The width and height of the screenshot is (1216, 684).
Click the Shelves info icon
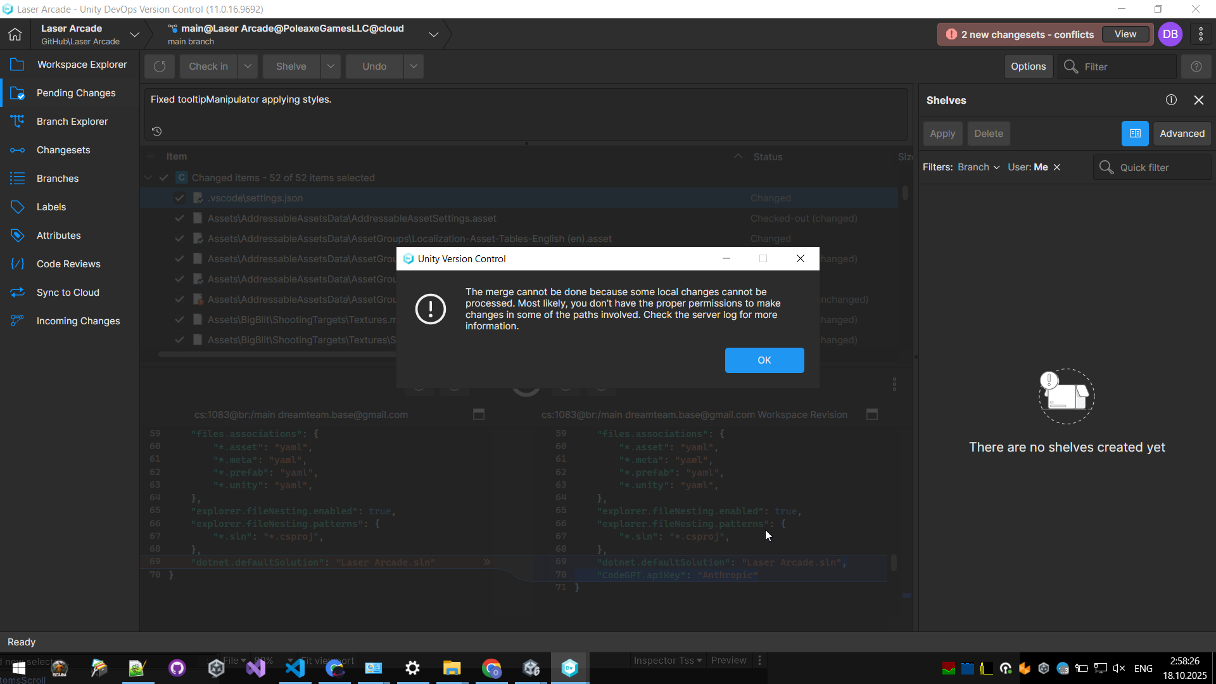pyautogui.click(x=1171, y=100)
